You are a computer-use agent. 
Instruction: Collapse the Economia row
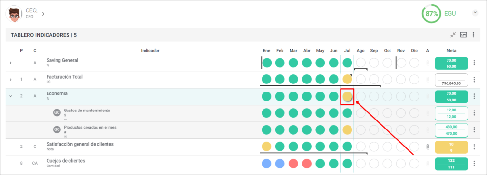coord(10,96)
